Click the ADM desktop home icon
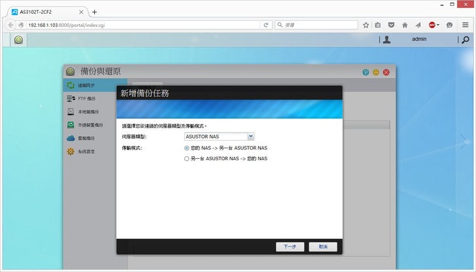The width and height of the screenshot is (476, 272). point(18,39)
